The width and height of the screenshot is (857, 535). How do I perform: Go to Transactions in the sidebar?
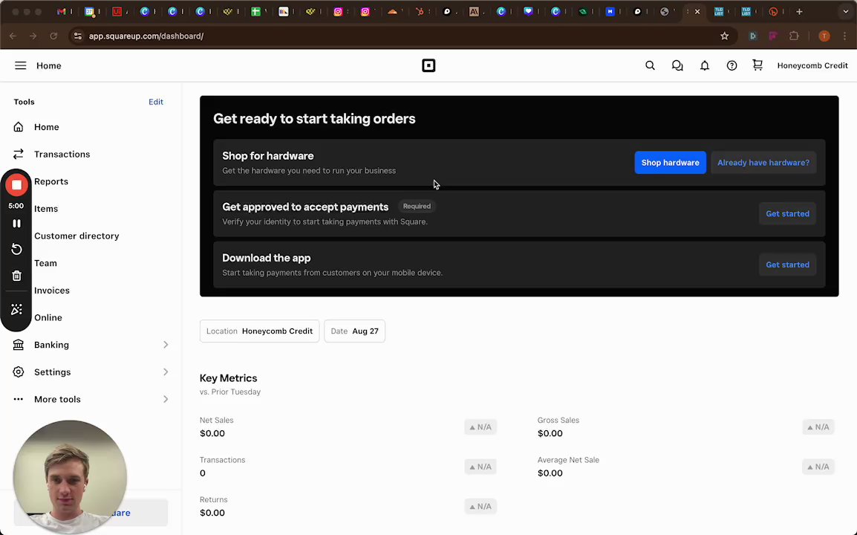click(x=62, y=155)
